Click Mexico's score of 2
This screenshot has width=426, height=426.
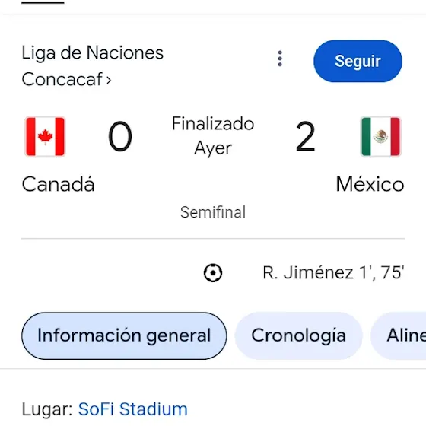[305, 136]
